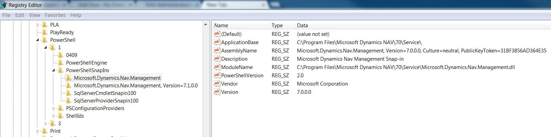Click the ShellIds folder icon
Image resolution: width=551 pixels, height=137 pixels.
61,116
